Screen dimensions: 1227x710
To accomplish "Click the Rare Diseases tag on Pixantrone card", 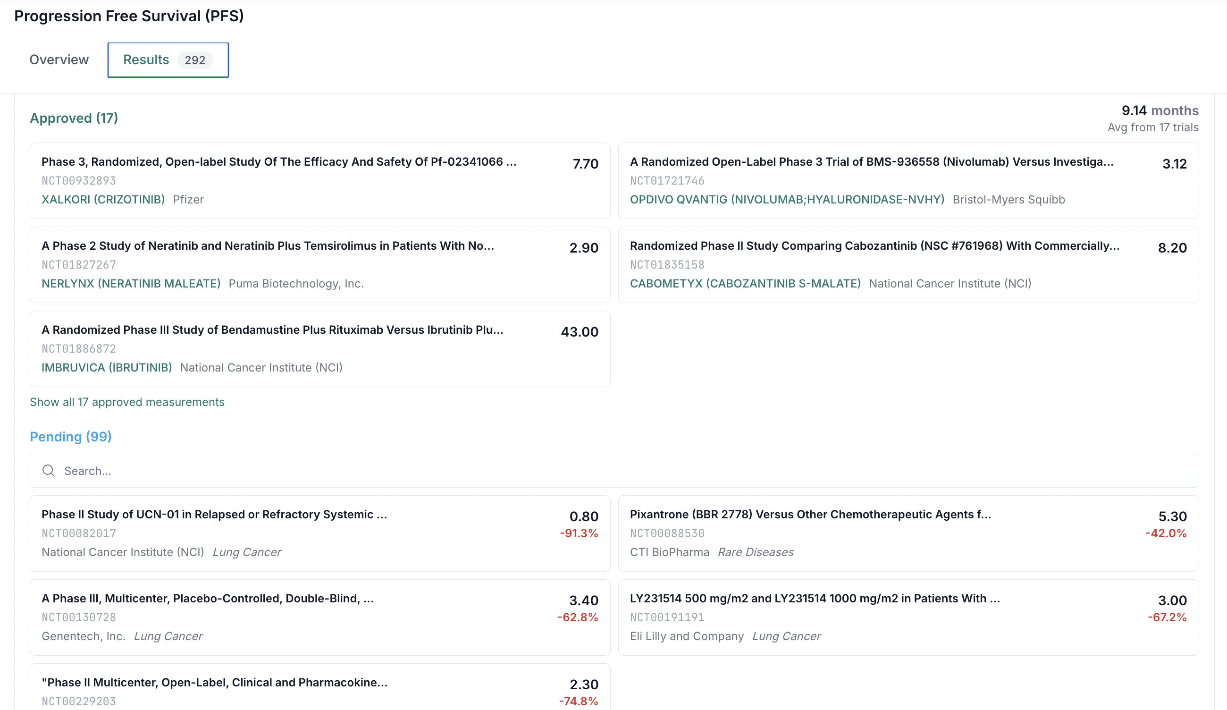I will point(755,552).
